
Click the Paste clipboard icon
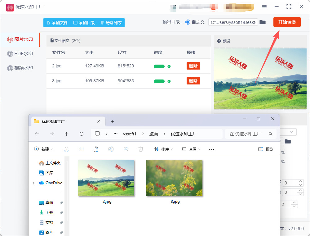96,149
